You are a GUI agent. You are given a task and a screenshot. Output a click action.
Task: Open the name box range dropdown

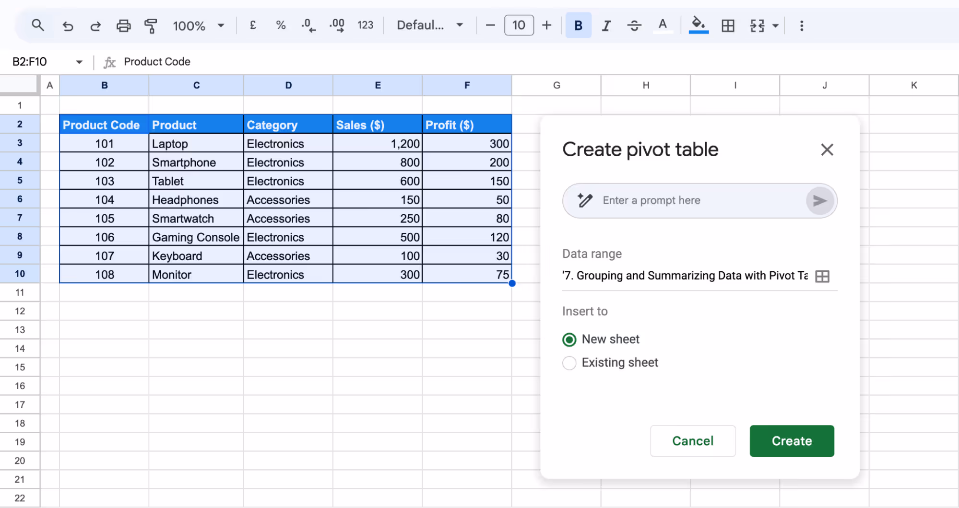[79, 61]
